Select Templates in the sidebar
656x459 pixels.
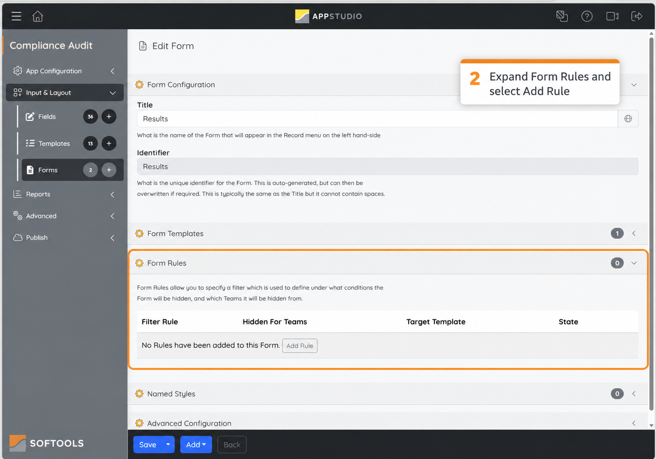54,143
